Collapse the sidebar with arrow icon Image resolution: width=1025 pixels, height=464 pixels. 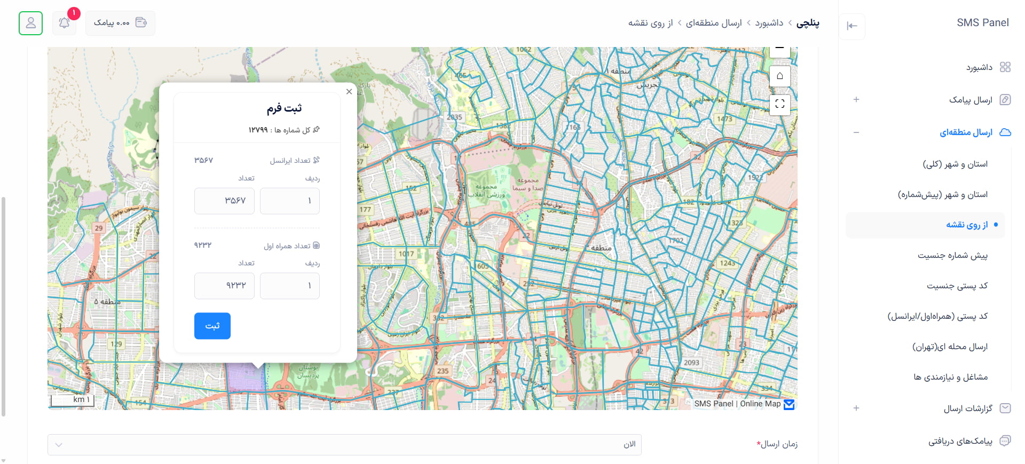pos(852,26)
